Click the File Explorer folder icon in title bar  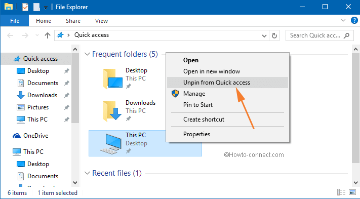(x=9, y=7)
